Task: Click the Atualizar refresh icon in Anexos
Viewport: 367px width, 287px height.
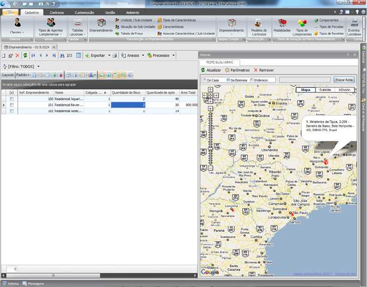Action: pyautogui.click(x=203, y=70)
